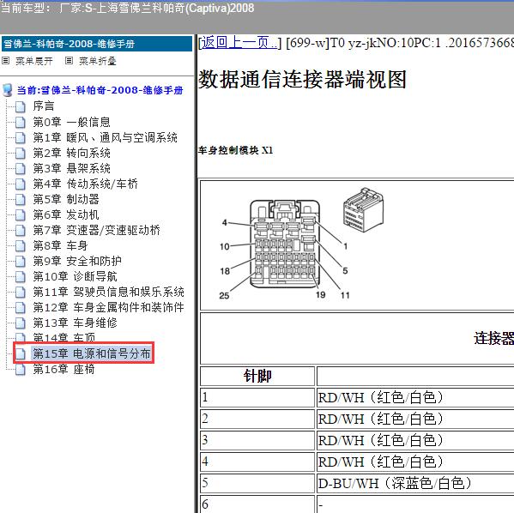
Task: Click the page icon of 第8章 车身
Action: (x=21, y=246)
